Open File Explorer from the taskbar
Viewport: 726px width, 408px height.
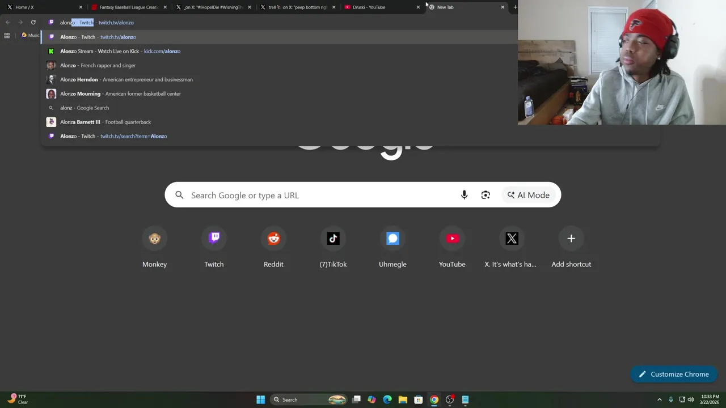[x=403, y=399]
